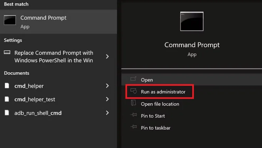Click the keyboard icon beside Replace Command Prompt

[x=7, y=52]
